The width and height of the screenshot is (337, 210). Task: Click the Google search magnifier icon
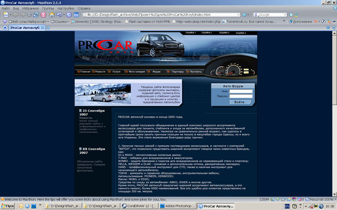tap(291, 15)
